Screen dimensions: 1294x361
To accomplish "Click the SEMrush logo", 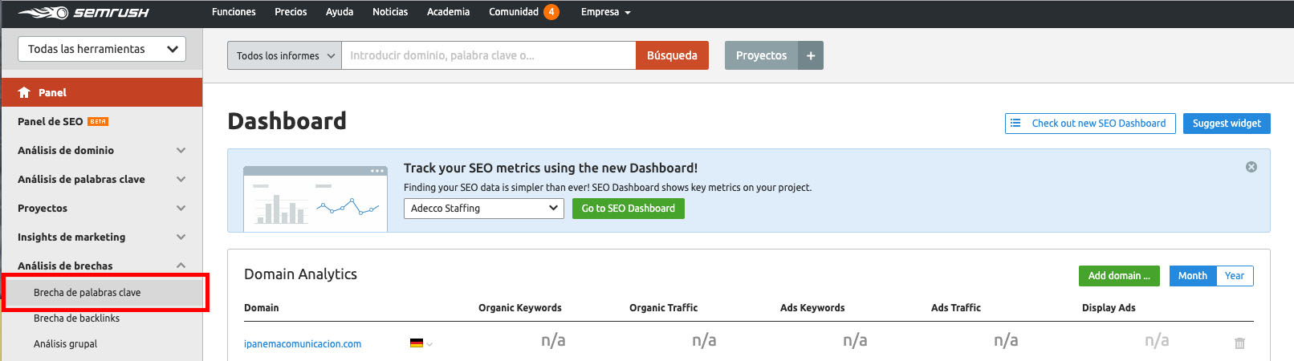I will [x=83, y=13].
